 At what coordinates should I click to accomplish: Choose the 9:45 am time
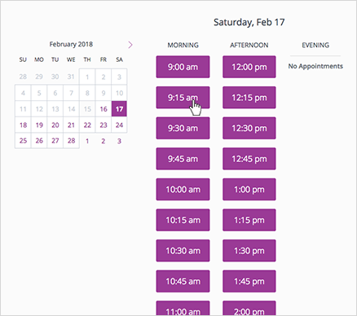[x=183, y=159]
